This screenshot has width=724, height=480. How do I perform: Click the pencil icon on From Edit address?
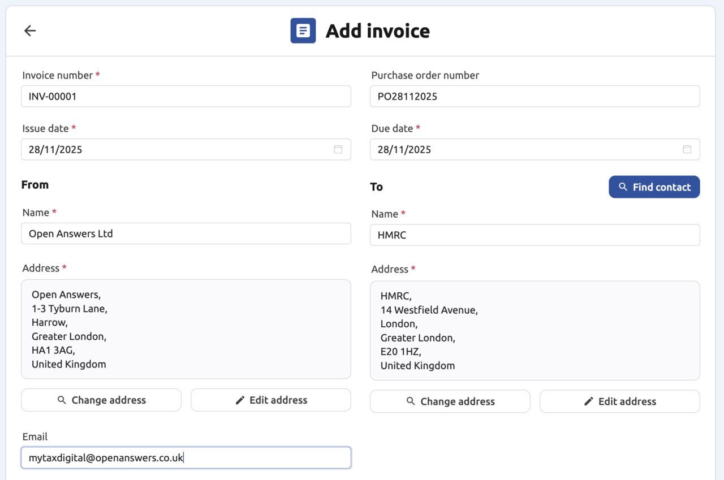pos(240,400)
